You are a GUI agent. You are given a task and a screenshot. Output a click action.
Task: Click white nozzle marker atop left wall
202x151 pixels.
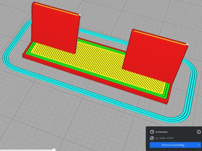coord(80,15)
